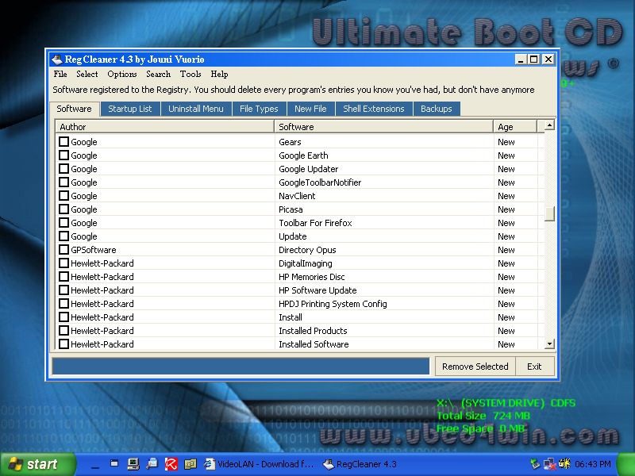Click the Exit button
635x476 pixels.
[534, 367]
